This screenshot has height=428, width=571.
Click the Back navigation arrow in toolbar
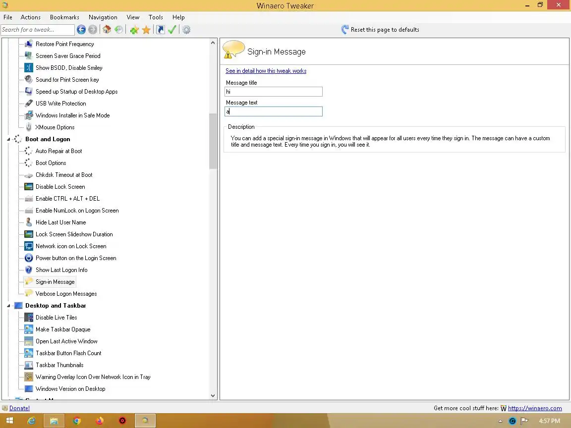click(x=81, y=30)
